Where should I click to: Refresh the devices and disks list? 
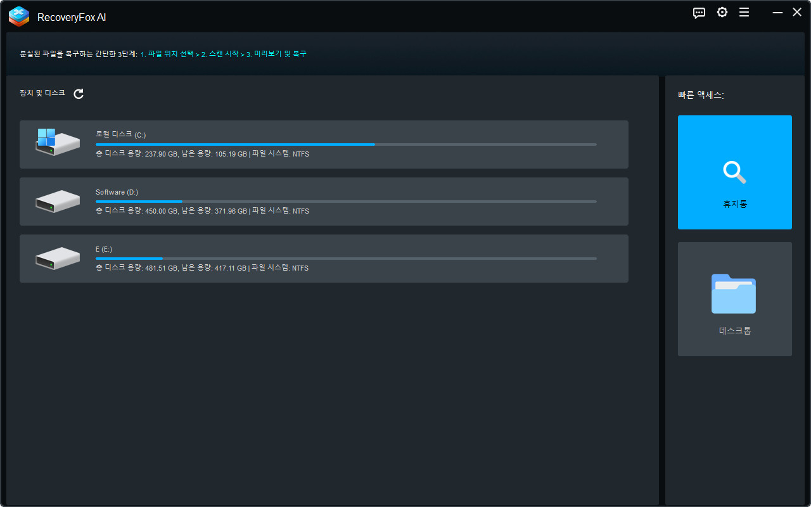(x=79, y=94)
